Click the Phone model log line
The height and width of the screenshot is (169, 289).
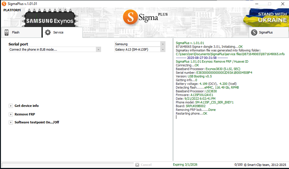pos(205,102)
